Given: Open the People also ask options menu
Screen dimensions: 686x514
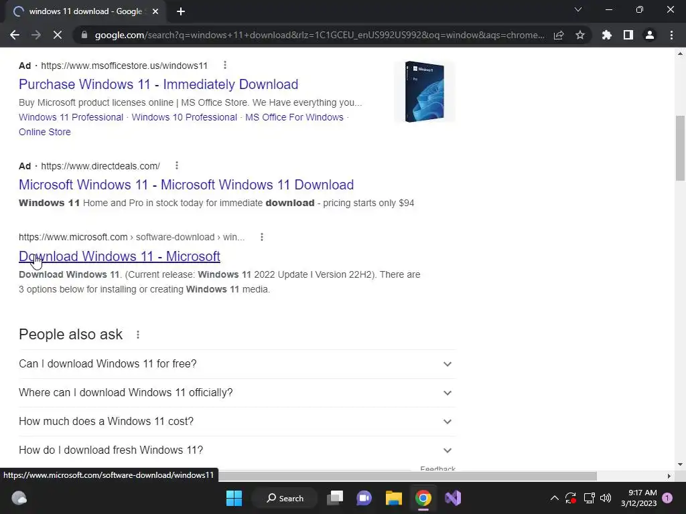Looking at the screenshot, I should (138, 335).
